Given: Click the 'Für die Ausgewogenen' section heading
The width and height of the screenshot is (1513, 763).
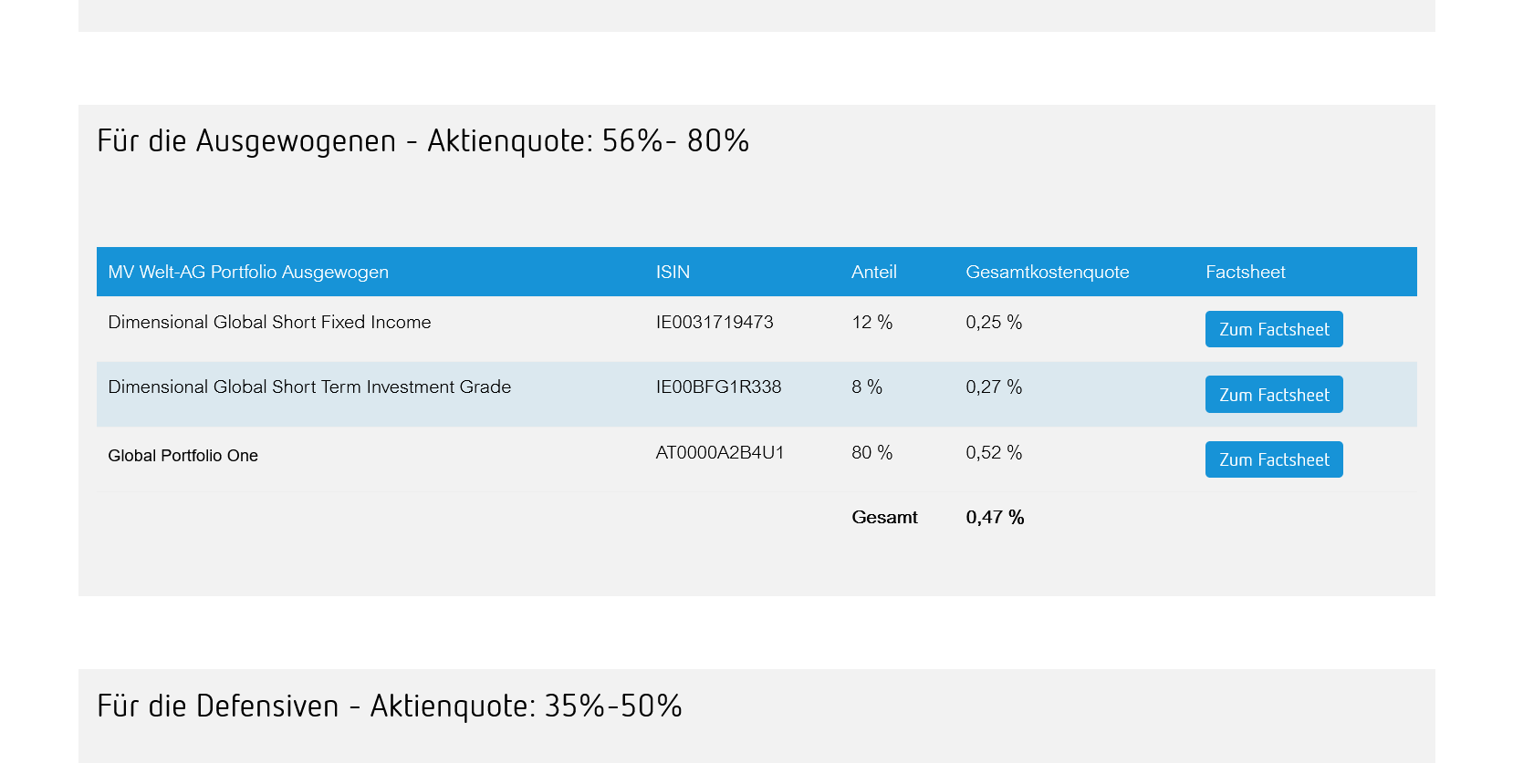Looking at the screenshot, I should pyautogui.click(x=423, y=141).
